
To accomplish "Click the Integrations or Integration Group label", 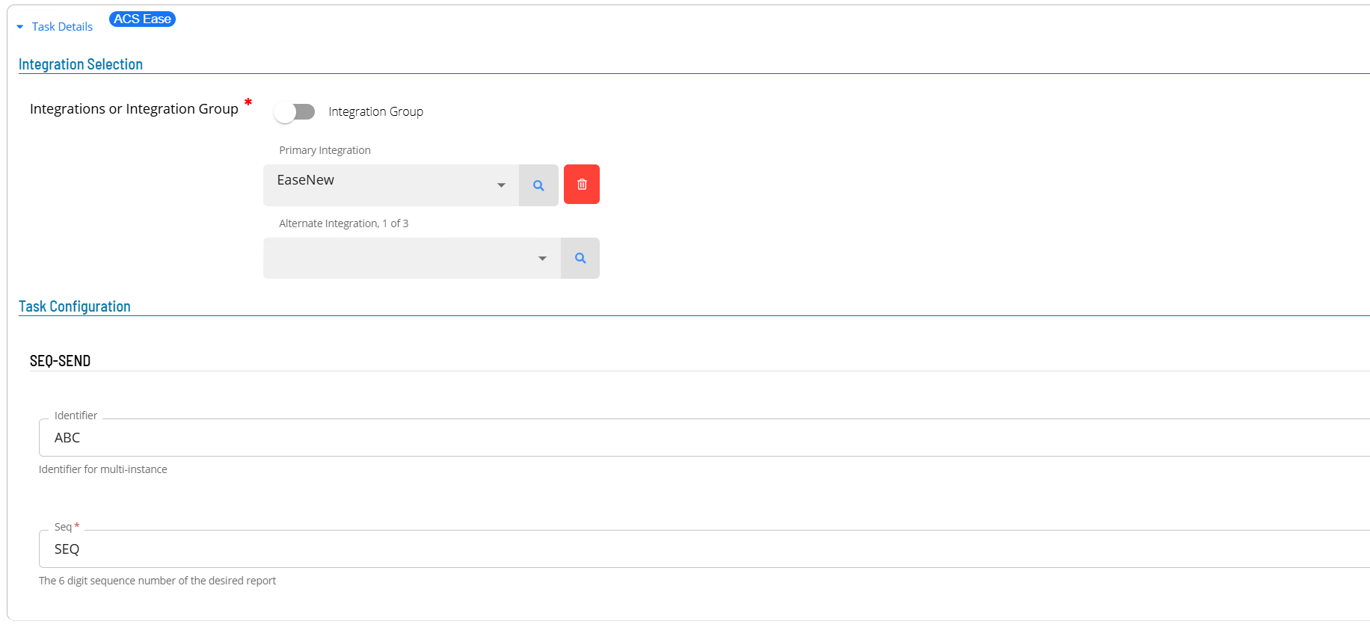I will [134, 109].
